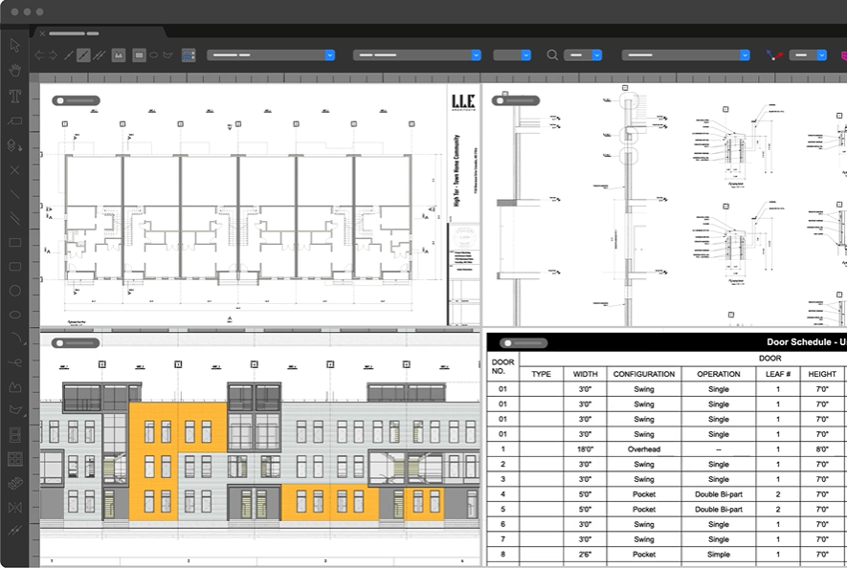Select the Callout tool below Text
Image resolution: width=847 pixels, height=568 pixels.
(x=14, y=120)
